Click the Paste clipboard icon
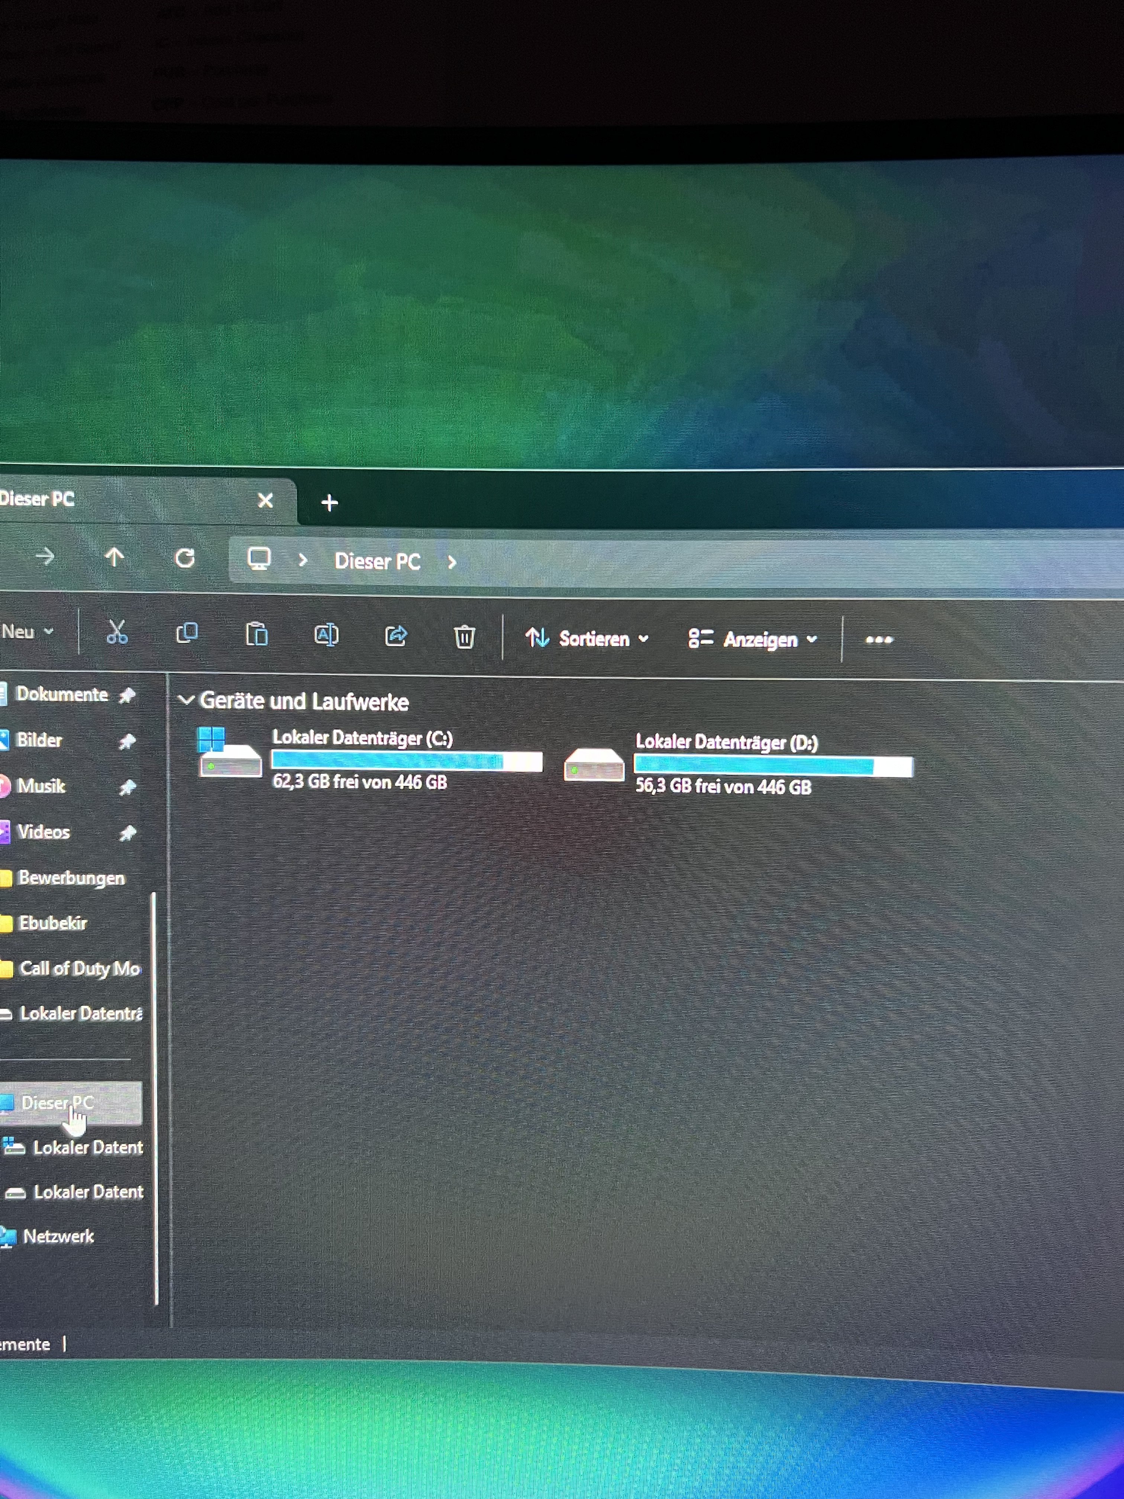Viewport: 1124px width, 1499px height. (x=257, y=634)
